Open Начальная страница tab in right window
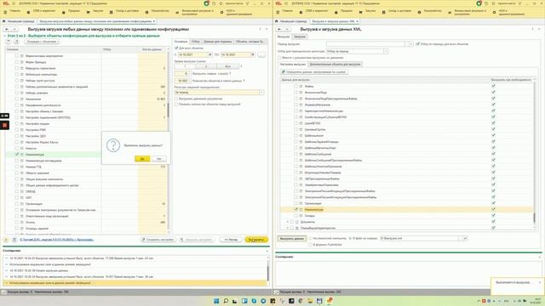 click(291, 21)
